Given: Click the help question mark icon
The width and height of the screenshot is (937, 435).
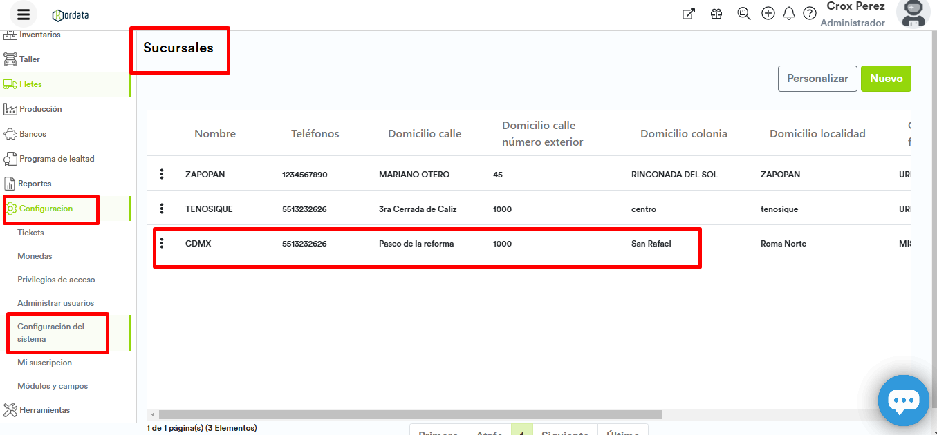Looking at the screenshot, I should [x=810, y=14].
